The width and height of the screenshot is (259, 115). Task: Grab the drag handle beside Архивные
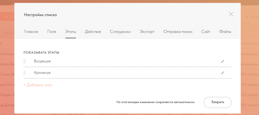click(25, 73)
